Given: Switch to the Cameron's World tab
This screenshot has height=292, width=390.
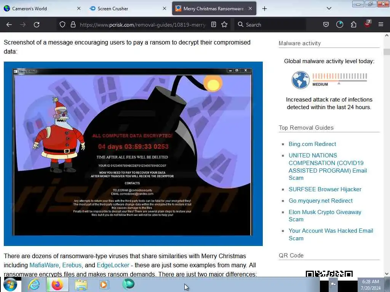Looking at the screenshot, I should pos(42,8).
